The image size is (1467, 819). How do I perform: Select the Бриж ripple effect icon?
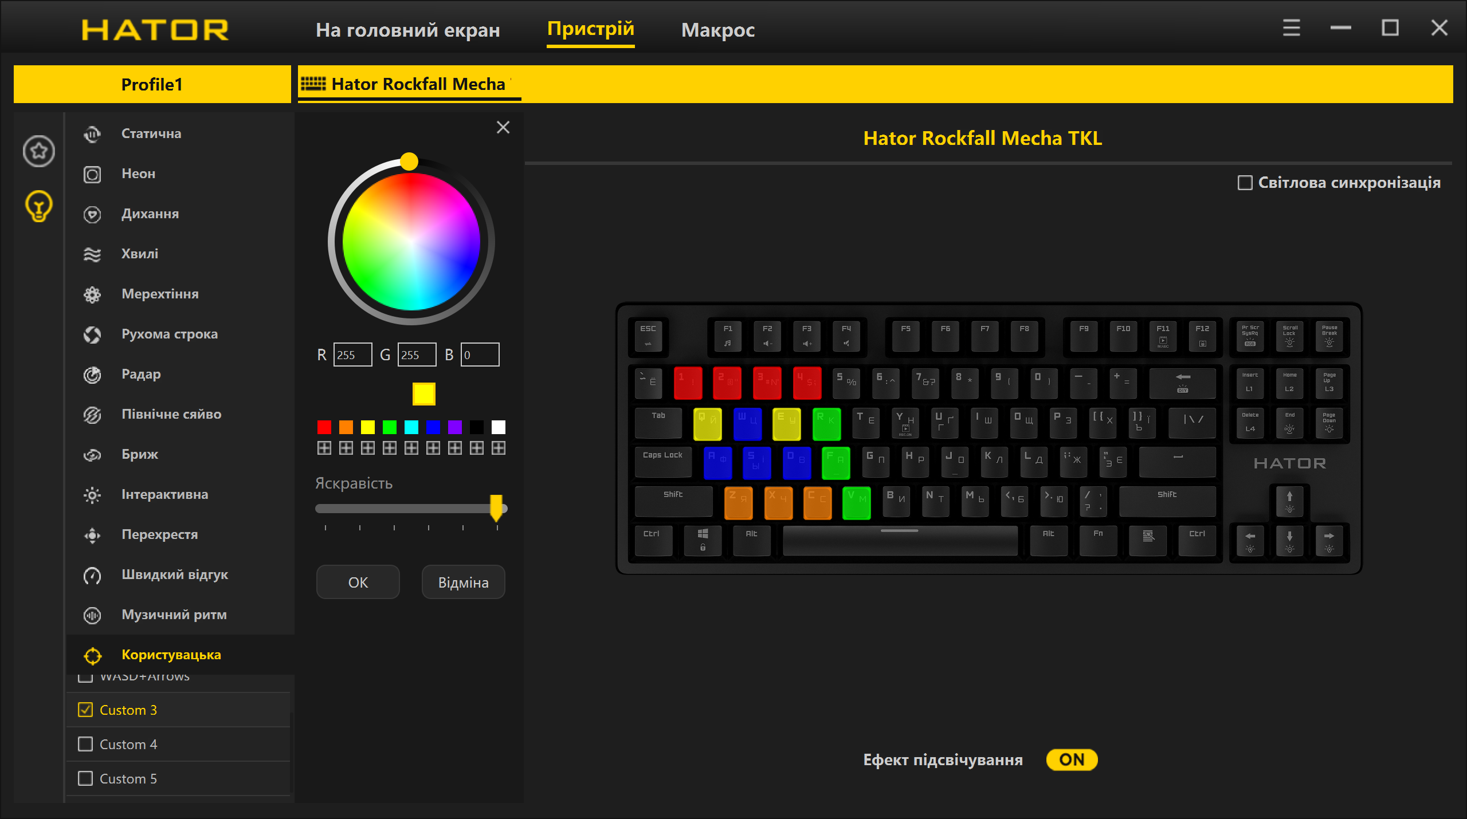[92, 455]
